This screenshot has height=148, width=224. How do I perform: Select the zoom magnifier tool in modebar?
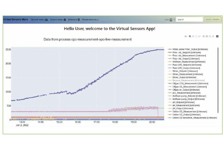(190, 36)
